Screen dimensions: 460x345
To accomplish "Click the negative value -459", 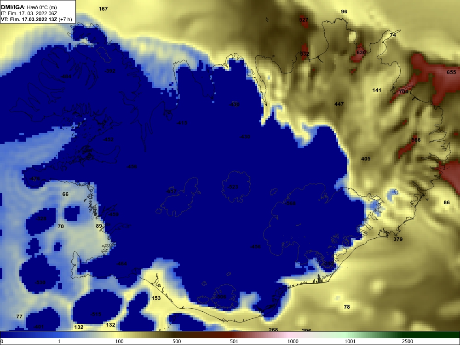I will click(113, 214).
